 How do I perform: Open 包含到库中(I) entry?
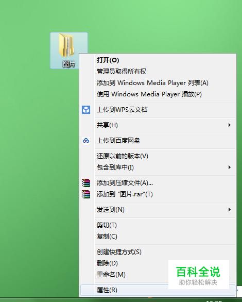tap(158, 167)
